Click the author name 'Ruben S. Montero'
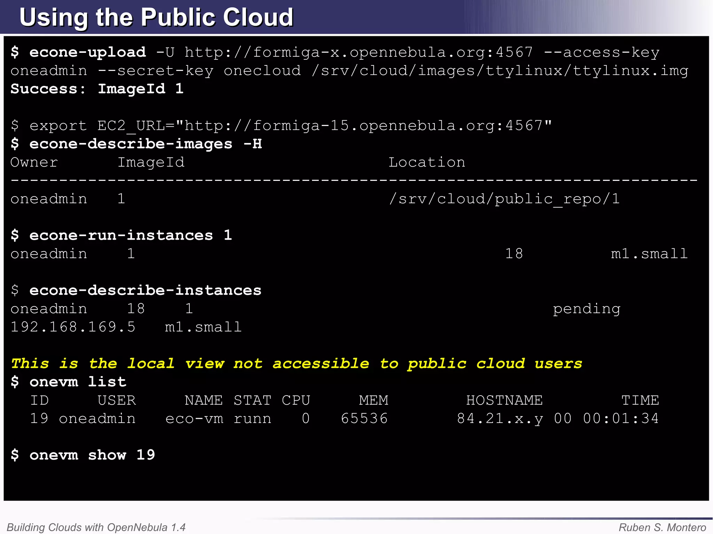 pyautogui.click(x=663, y=527)
